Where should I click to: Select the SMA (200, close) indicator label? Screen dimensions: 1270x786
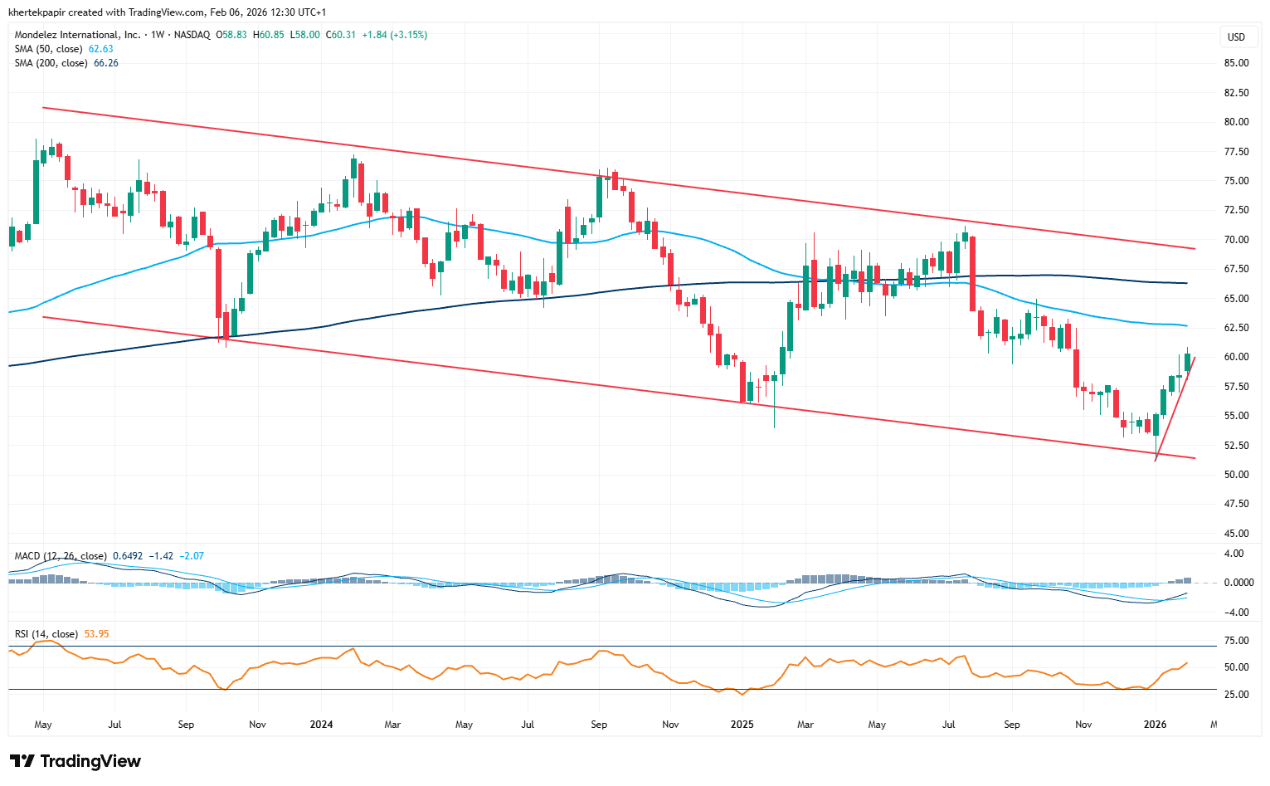51,63
